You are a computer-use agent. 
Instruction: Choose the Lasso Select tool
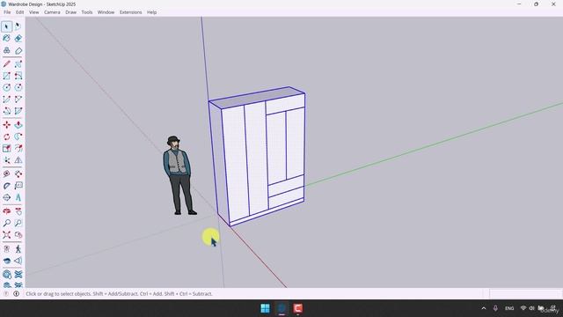18,26
